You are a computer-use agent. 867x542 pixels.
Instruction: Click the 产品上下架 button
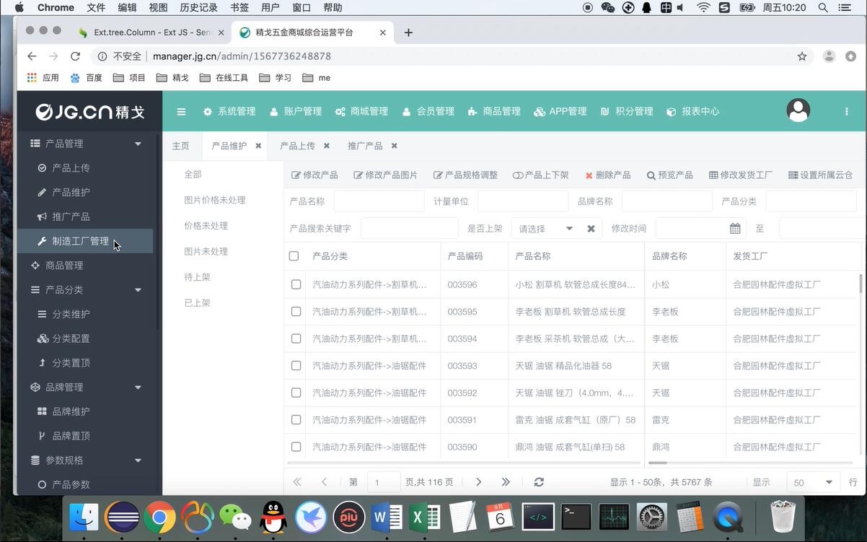click(540, 175)
